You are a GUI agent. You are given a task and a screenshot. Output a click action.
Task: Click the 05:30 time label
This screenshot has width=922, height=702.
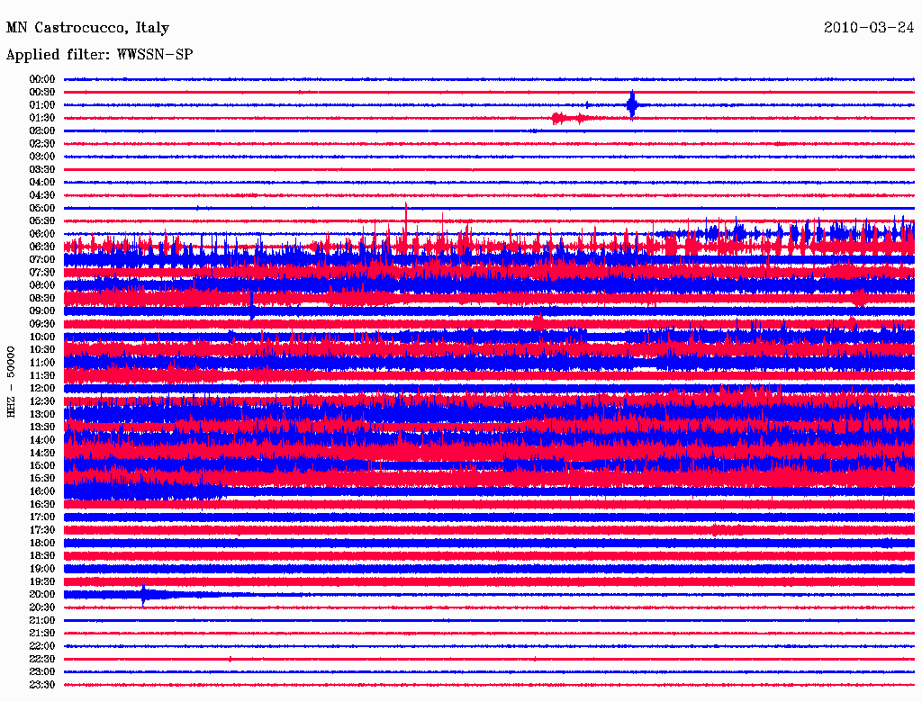click(x=42, y=221)
